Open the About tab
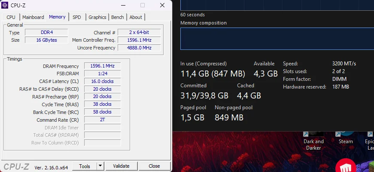Image resolution: width=374 pixels, height=172 pixels. point(136,17)
